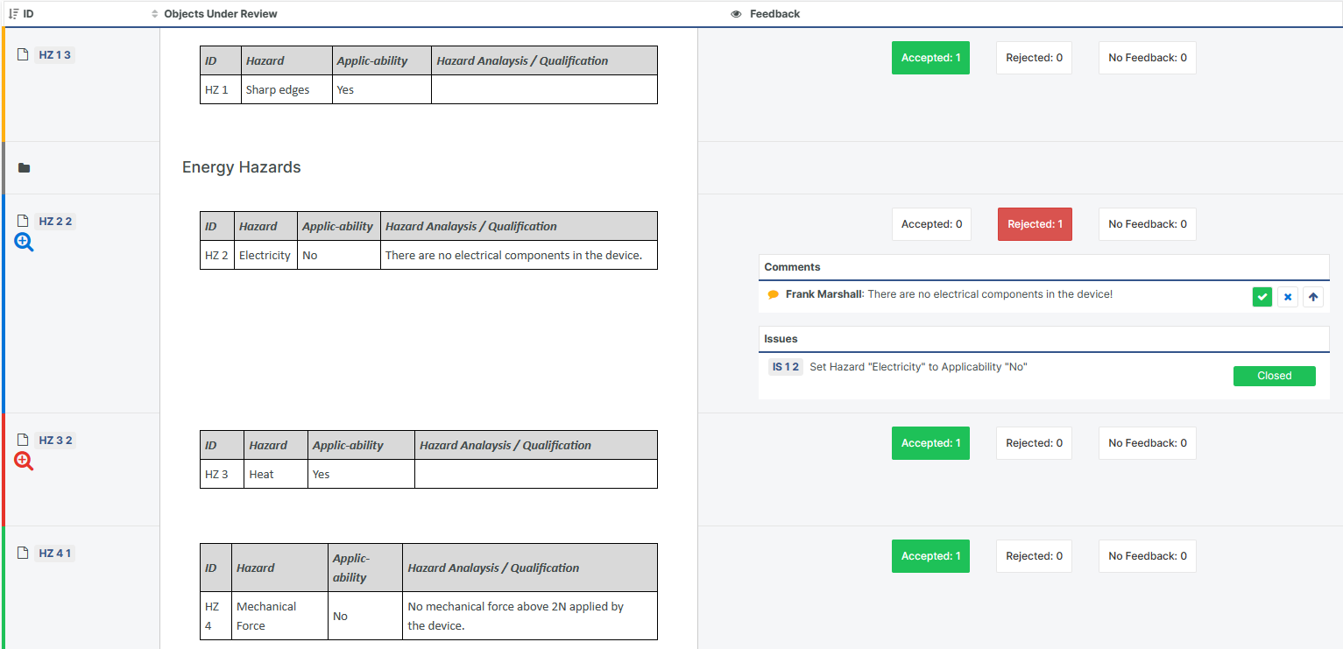1343x649 pixels.
Task: Click the orange speech bubble comment icon
Action: [x=773, y=295]
